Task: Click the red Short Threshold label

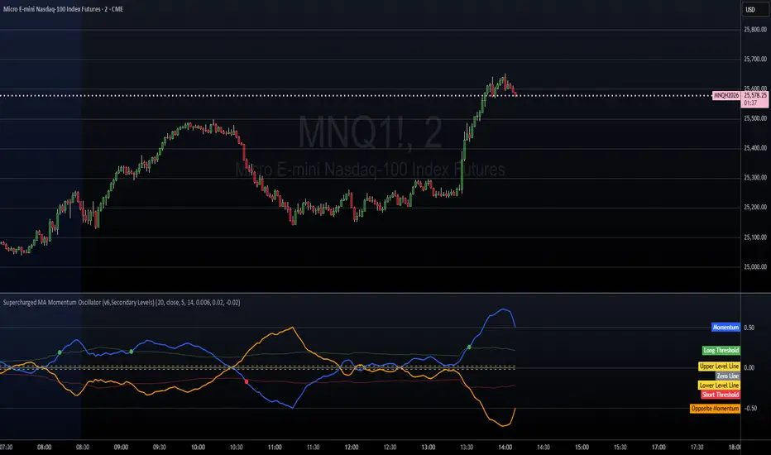Action: [721, 395]
